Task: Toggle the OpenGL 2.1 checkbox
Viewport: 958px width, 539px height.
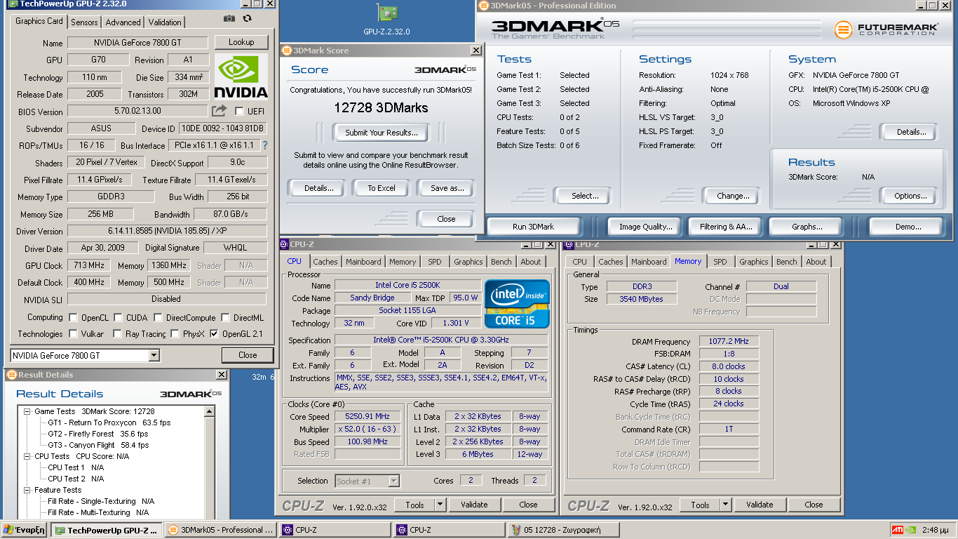Action: coord(214,334)
